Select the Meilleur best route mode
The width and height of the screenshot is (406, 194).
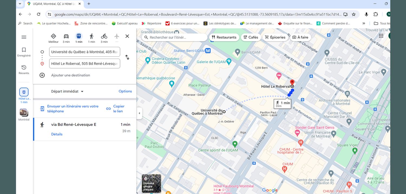coord(53,36)
